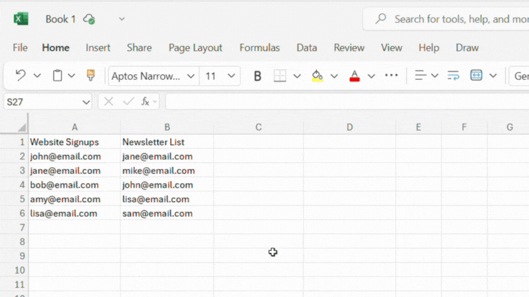Click inside the formula bar
529x297 pixels.
[x=347, y=102]
